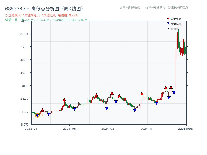This screenshot has width=207, height=155.
Task: Click the 14.79 y-axis label
Action: pos(25,112)
